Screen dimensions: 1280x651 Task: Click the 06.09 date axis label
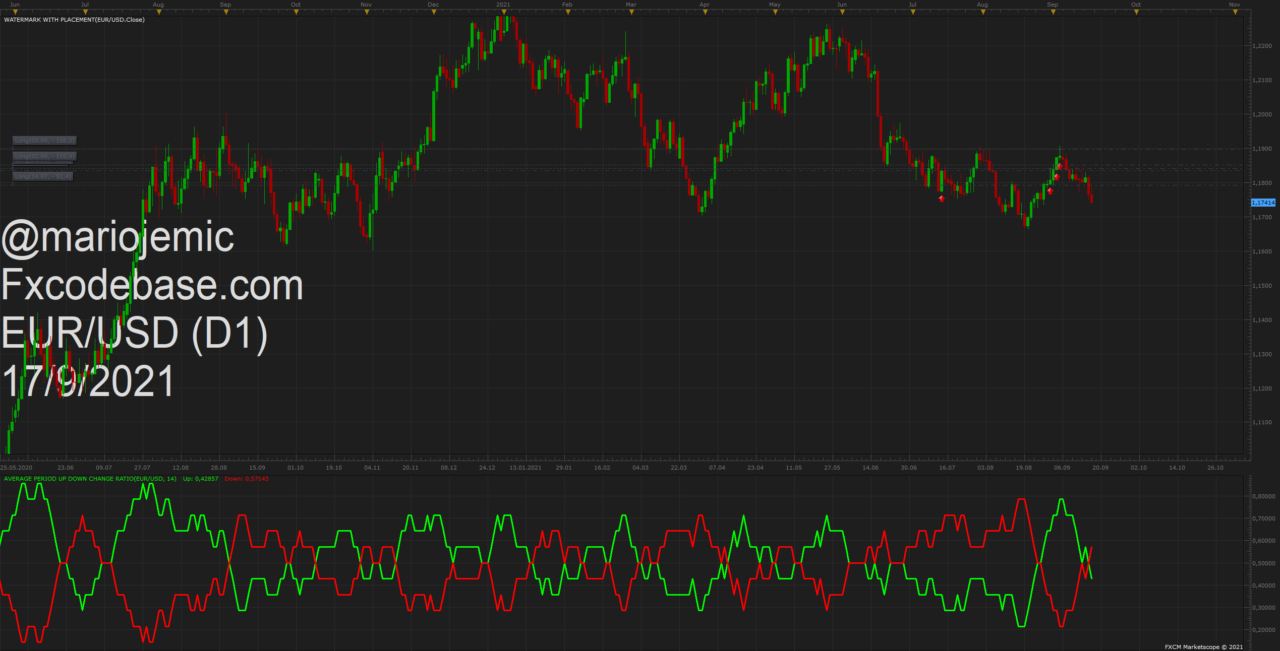click(1062, 468)
